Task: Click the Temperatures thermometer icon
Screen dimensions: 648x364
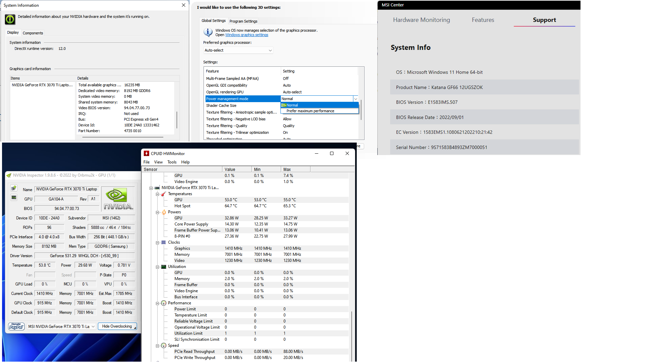Action: (x=164, y=194)
